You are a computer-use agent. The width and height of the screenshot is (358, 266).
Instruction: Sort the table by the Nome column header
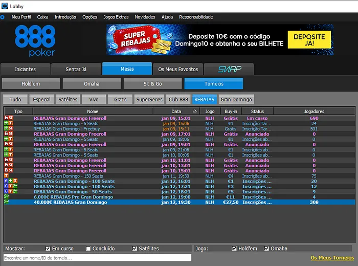(93, 112)
